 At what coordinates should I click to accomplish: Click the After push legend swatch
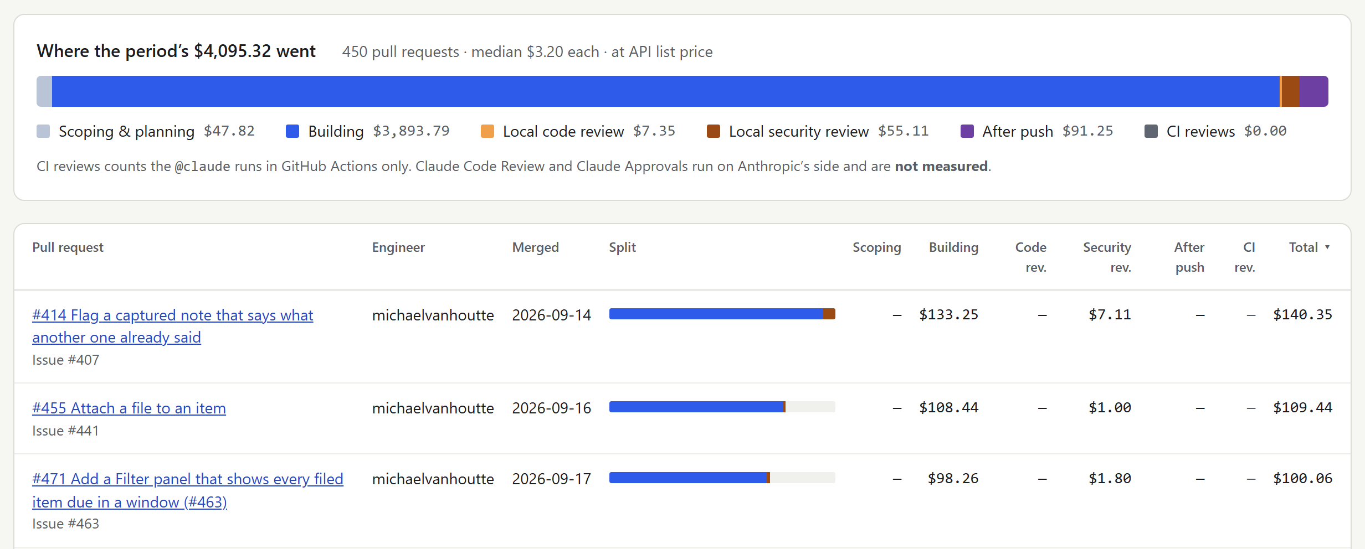pos(967,131)
